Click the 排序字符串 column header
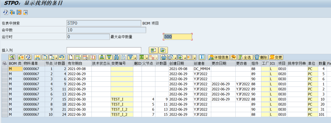Image resolution: width=331 pixels, height=123 pixels. [297, 63]
